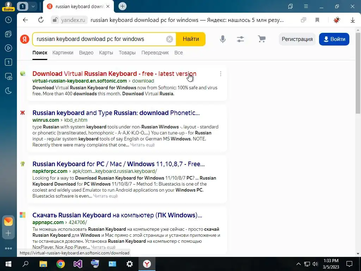Bookmark this page with bookmark icon
Image resolution: width=361 pixels, height=271 pixels.
tap(317, 20)
